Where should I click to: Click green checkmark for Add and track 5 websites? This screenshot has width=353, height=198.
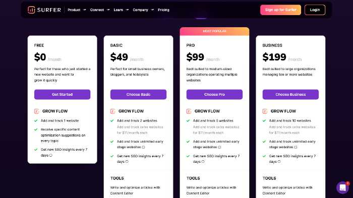click(x=188, y=120)
